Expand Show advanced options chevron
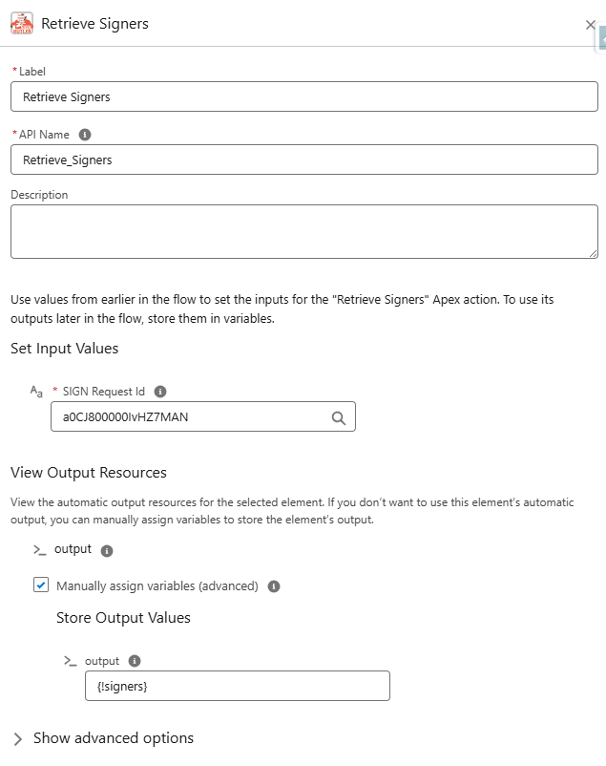Image resolution: width=606 pixels, height=766 pixels. pyautogui.click(x=18, y=738)
